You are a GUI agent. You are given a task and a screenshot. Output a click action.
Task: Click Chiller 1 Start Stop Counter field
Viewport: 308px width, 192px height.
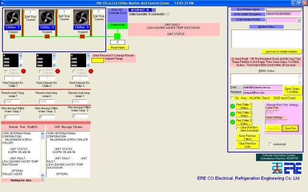pyautogui.click(x=31, y=12)
